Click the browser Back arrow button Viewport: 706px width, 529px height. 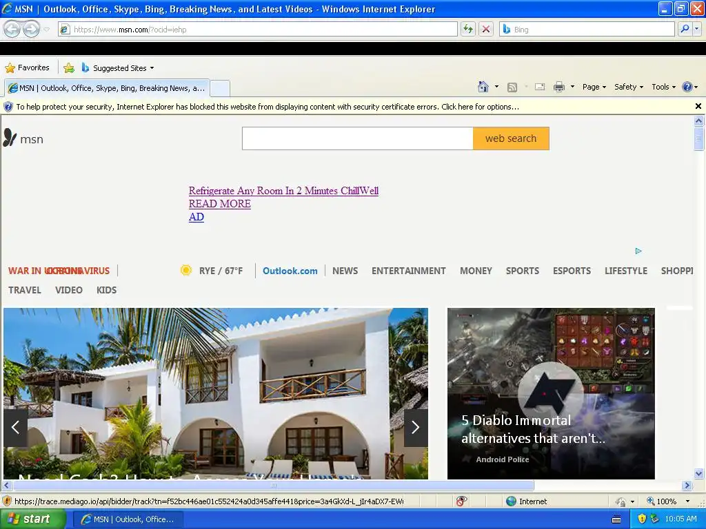pos(12,29)
